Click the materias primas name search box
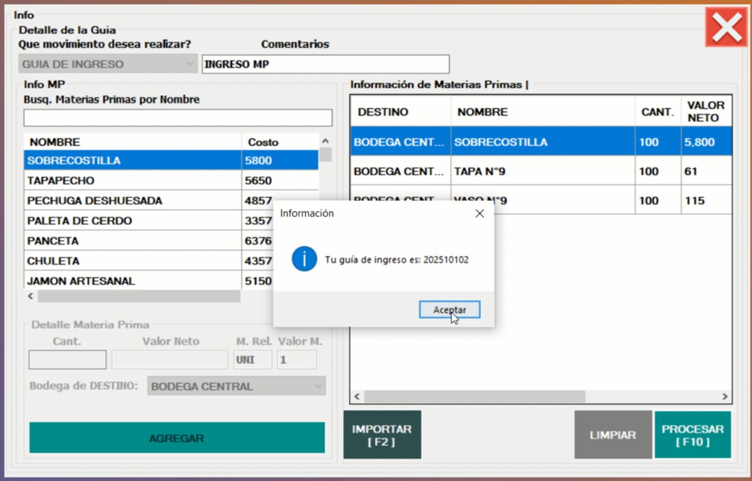Screen dimensions: 752x481 [177, 118]
